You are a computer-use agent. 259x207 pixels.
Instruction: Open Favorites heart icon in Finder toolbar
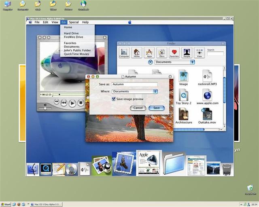174,53
